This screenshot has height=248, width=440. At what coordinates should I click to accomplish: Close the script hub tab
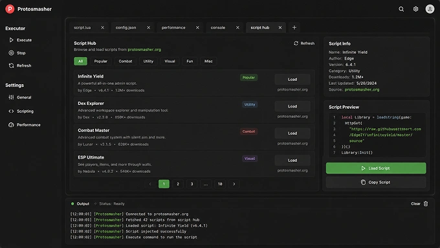pos(280,28)
